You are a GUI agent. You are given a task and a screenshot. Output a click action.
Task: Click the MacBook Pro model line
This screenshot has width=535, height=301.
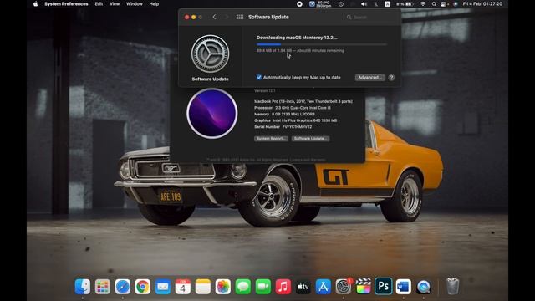click(x=303, y=101)
